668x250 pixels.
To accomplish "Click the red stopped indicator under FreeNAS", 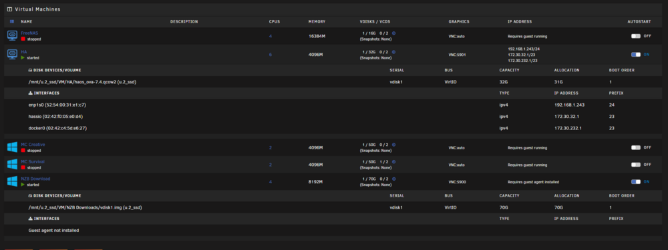I will pos(23,39).
